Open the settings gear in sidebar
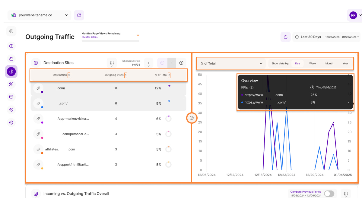Screen dimensions: 362x198 click(11, 122)
